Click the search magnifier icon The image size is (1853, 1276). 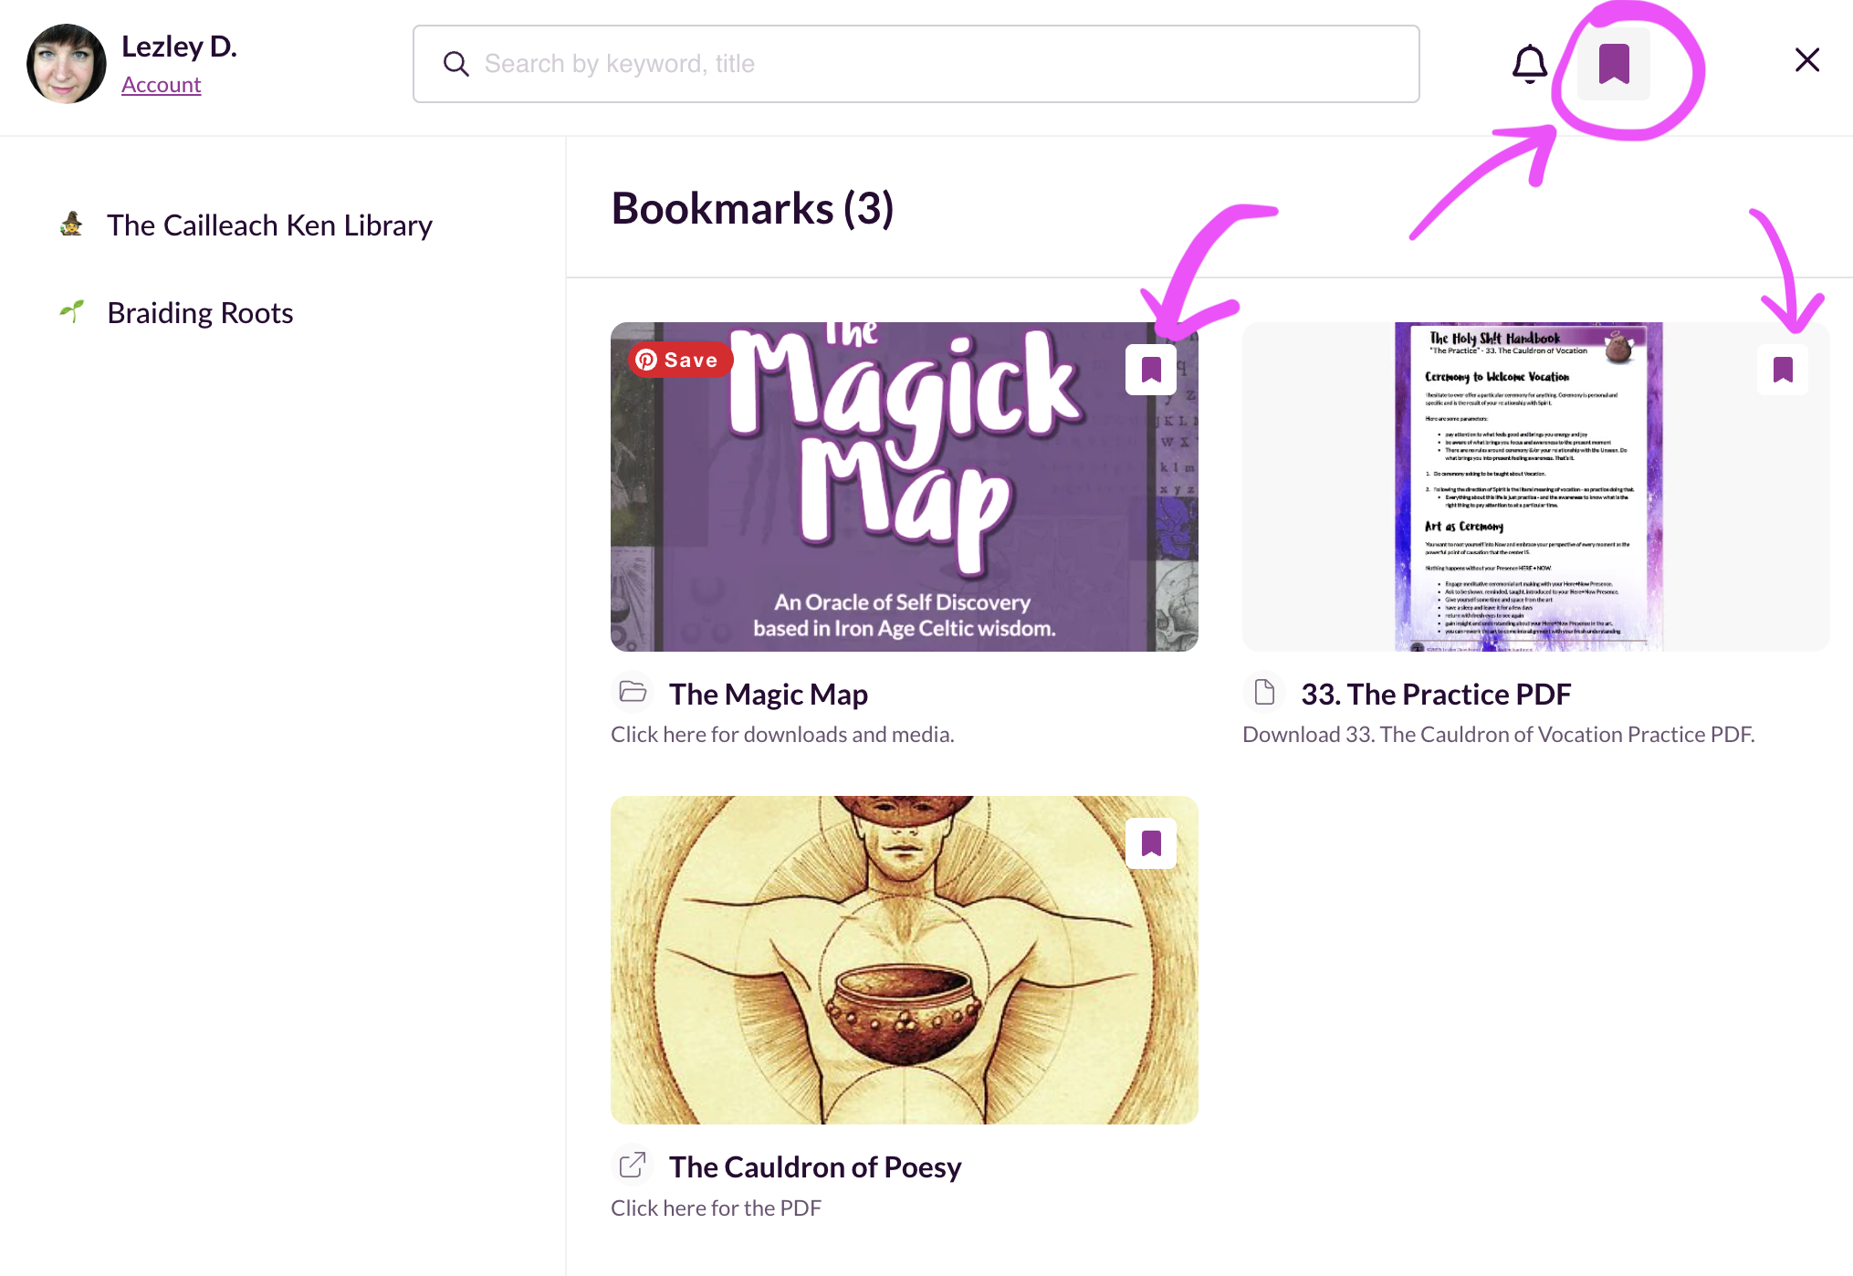(455, 64)
